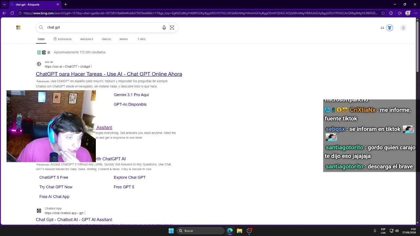Click the 'Aproximadamente 172.000 resultados' text
Viewport: 420px width, 236px height.
click(x=80, y=52)
